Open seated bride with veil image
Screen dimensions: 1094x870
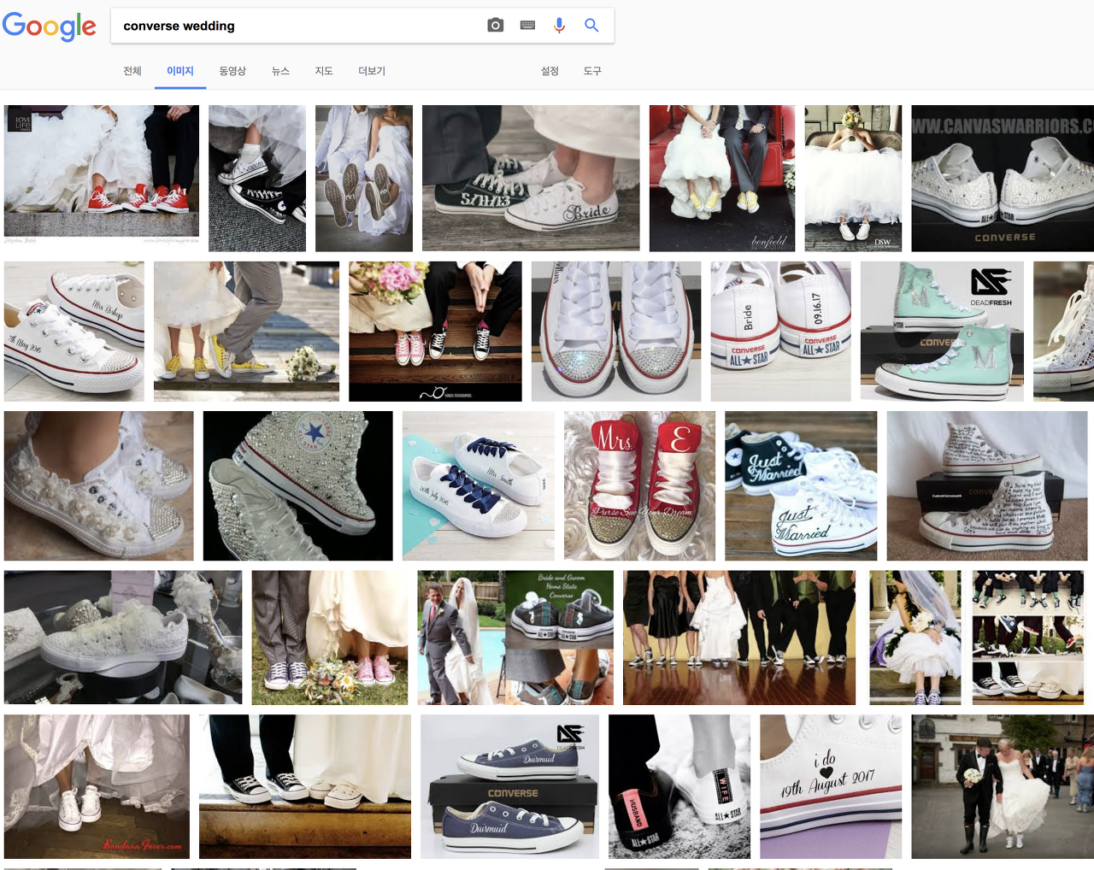[915, 638]
